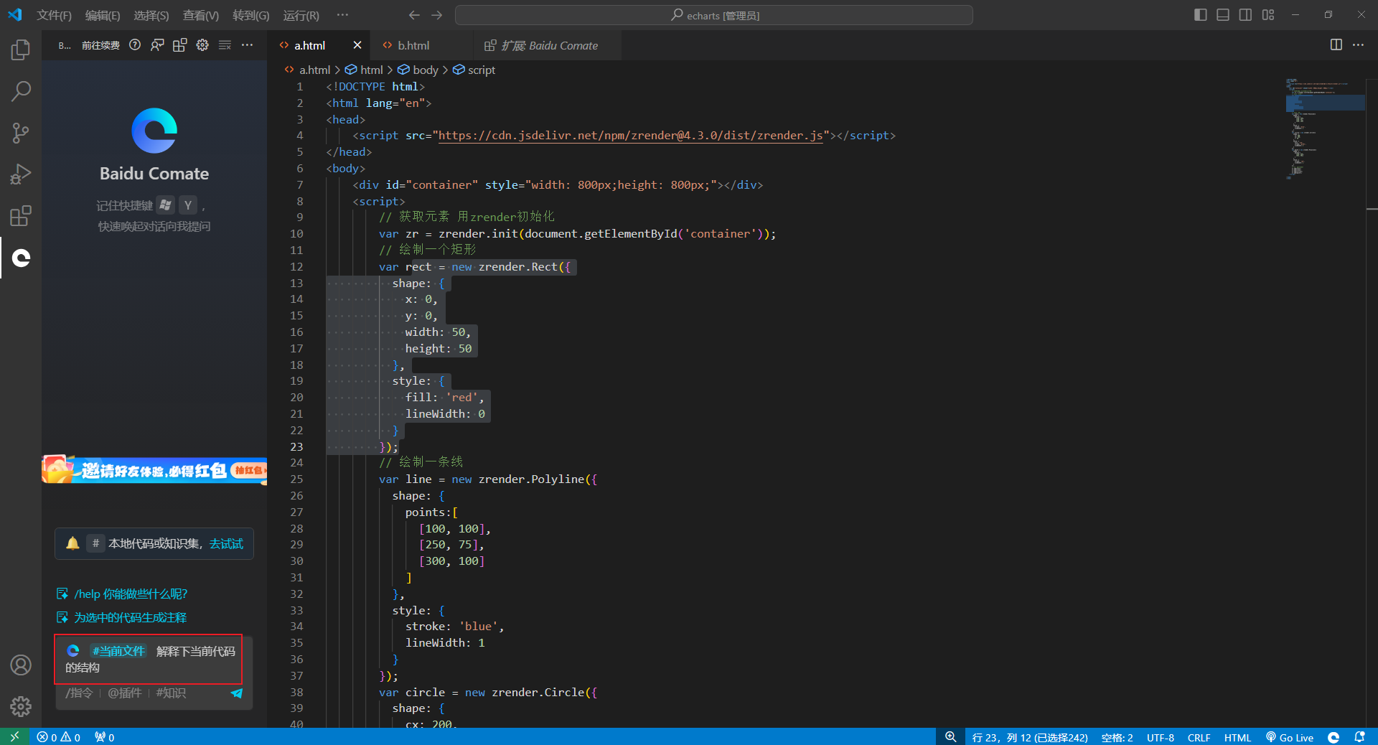Clear the Comate conversation list icon
Image resolution: width=1378 pixels, height=745 pixels.
pos(225,45)
